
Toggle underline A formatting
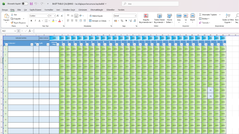point(39,21)
